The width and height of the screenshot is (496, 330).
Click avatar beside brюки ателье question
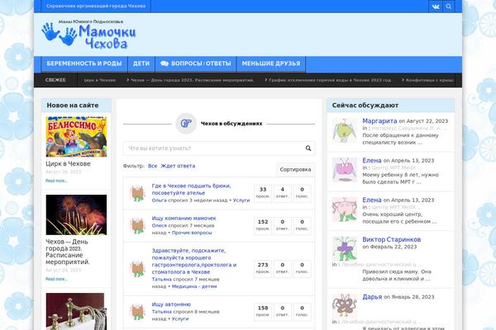[x=137, y=193]
